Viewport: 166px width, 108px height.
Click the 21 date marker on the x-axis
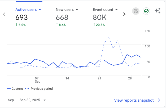click(99, 78)
